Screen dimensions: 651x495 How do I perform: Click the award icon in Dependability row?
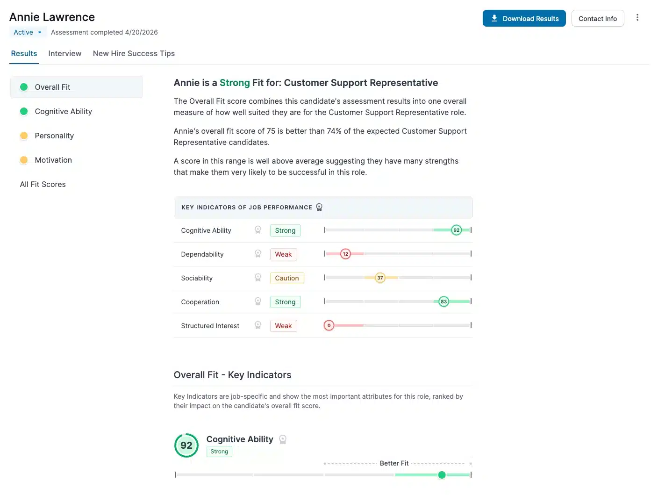[x=258, y=254]
